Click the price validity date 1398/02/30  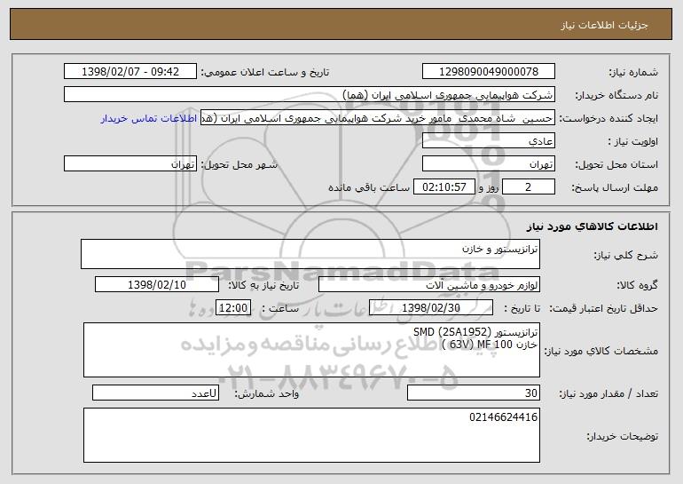[431, 308]
